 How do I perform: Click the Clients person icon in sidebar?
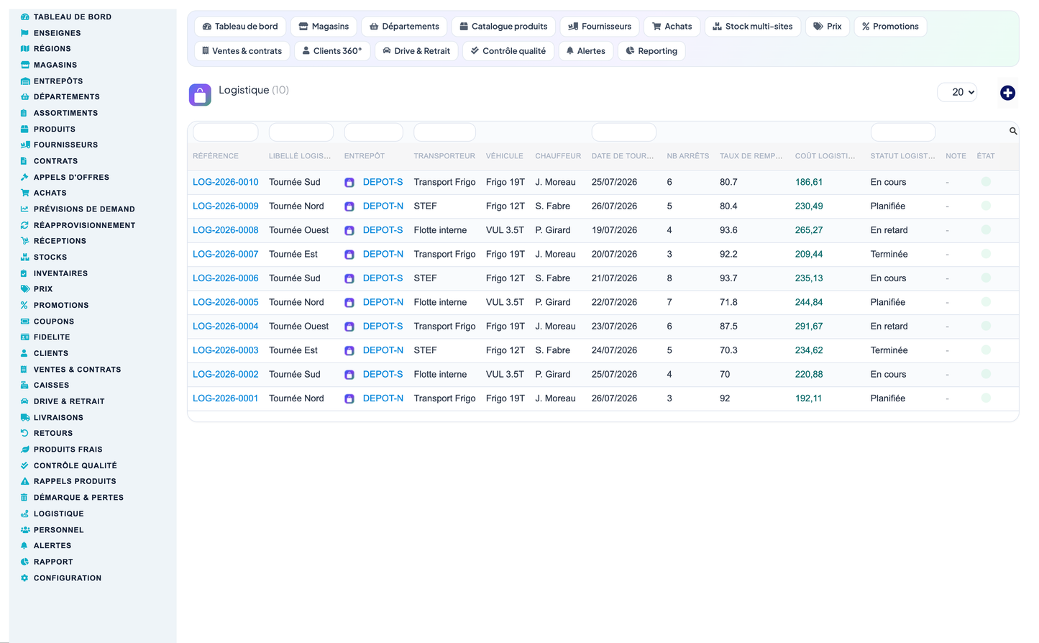(25, 353)
